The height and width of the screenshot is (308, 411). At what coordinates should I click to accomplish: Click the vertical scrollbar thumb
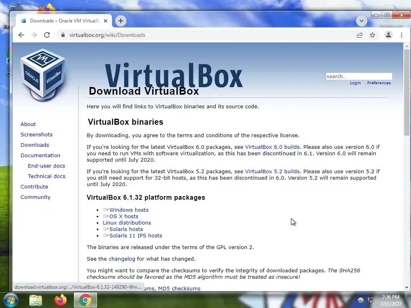(x=407, y=92)
